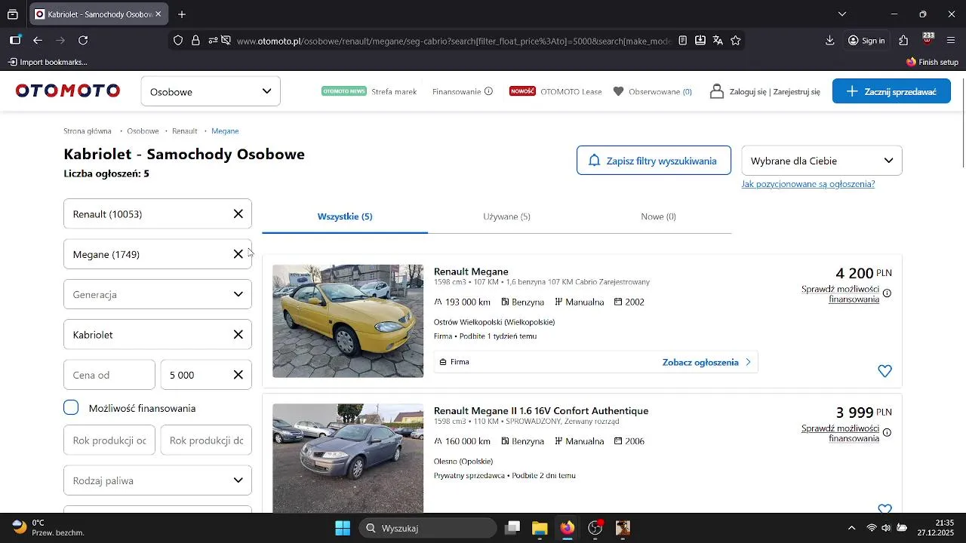
Task: Click Cena od input field
Action: [109, 375]
